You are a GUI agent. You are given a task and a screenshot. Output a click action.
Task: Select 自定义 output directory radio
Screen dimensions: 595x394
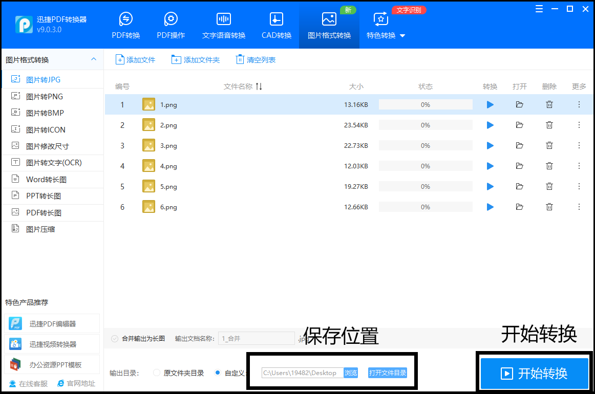[218, 373]
